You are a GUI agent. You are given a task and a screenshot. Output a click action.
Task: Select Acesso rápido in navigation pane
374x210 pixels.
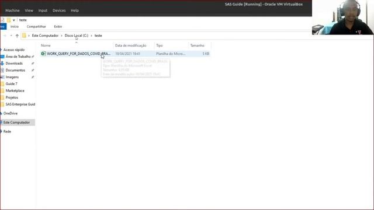pyautogui.click(x=14, y=50)
